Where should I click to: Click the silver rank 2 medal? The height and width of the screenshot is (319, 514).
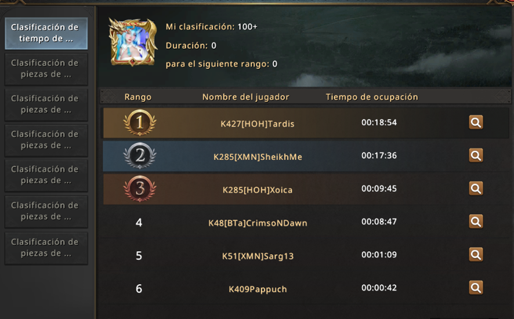click(x=140, y=155)
